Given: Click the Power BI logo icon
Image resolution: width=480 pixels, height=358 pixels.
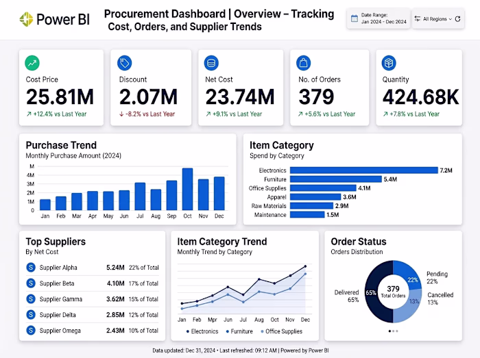Looking at the screenshot, I should click(x=26, y=19).
